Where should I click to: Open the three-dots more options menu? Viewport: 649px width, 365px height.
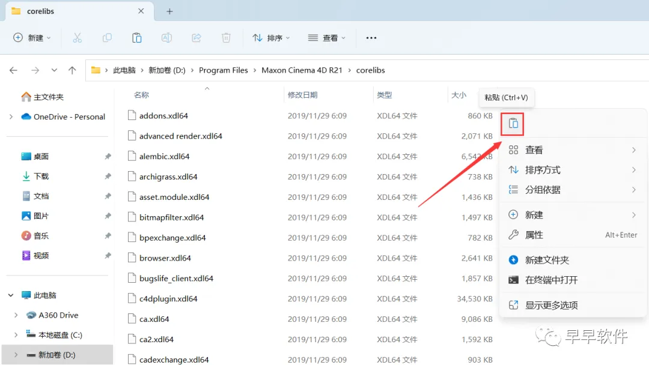click(371, 38)
